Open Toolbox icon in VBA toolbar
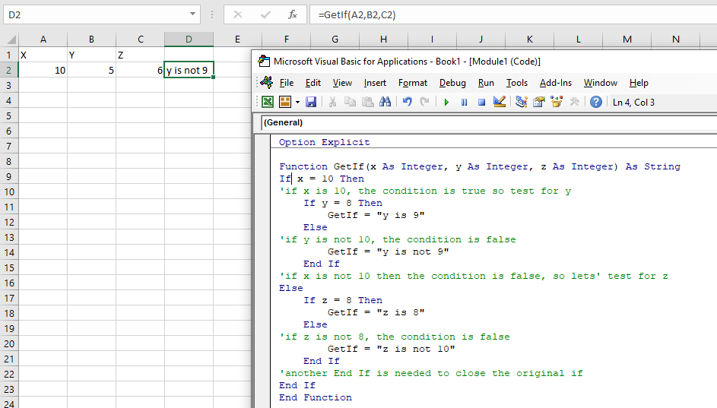This screenshot has height=408, width=717. (x=574, y=102)
